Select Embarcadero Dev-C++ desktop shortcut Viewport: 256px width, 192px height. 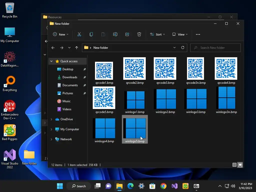click(x=10, y=110)
